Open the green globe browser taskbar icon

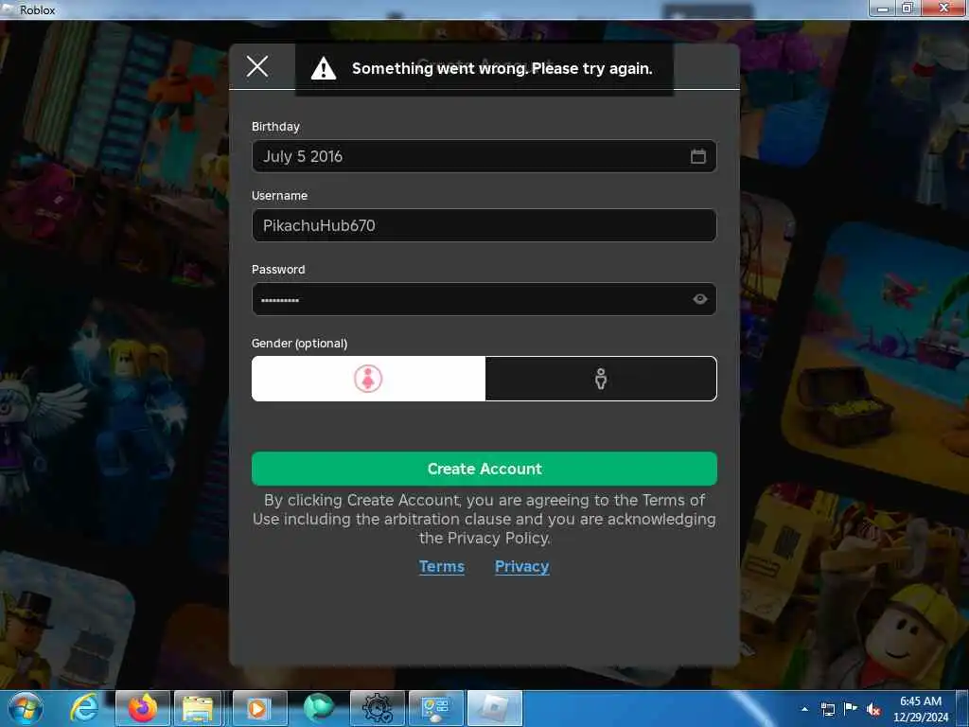pyautogui.click(x=318, y=708)
